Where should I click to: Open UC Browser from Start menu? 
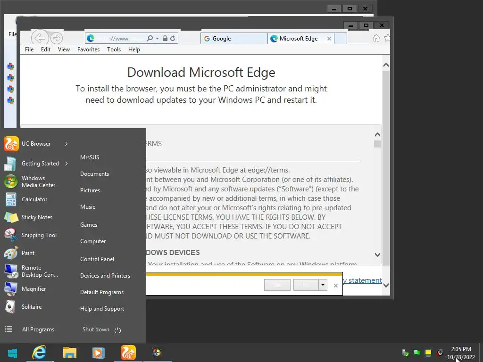(36, 144)
